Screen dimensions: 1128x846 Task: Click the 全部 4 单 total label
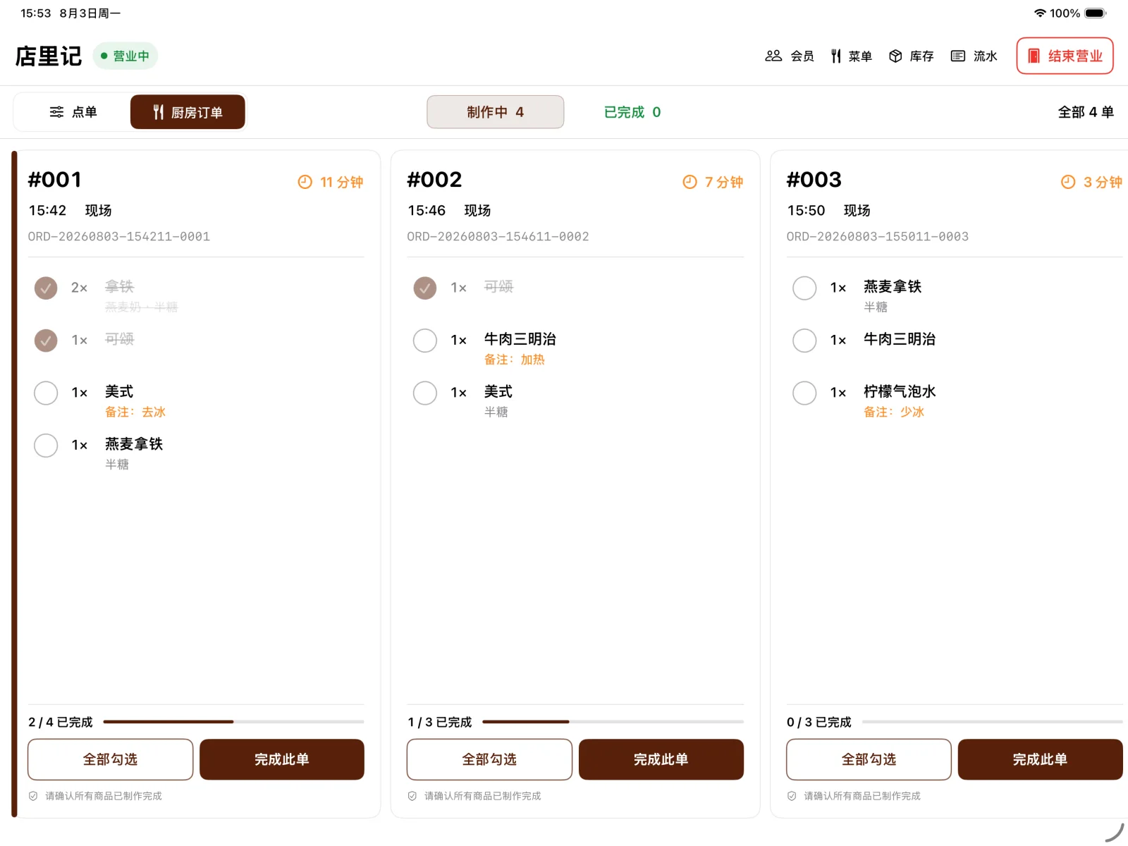point(1086,112)
